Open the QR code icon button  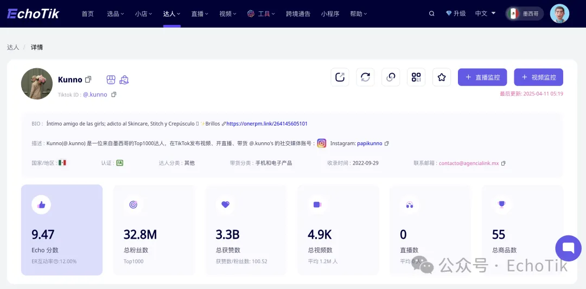(416, 77)
